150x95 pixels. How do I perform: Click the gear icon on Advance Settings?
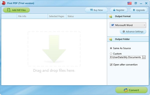click(x=124, y=31)
